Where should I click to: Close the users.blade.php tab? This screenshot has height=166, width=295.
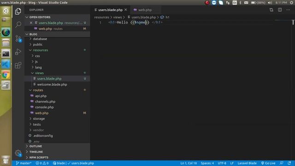(x=126, y=10)
